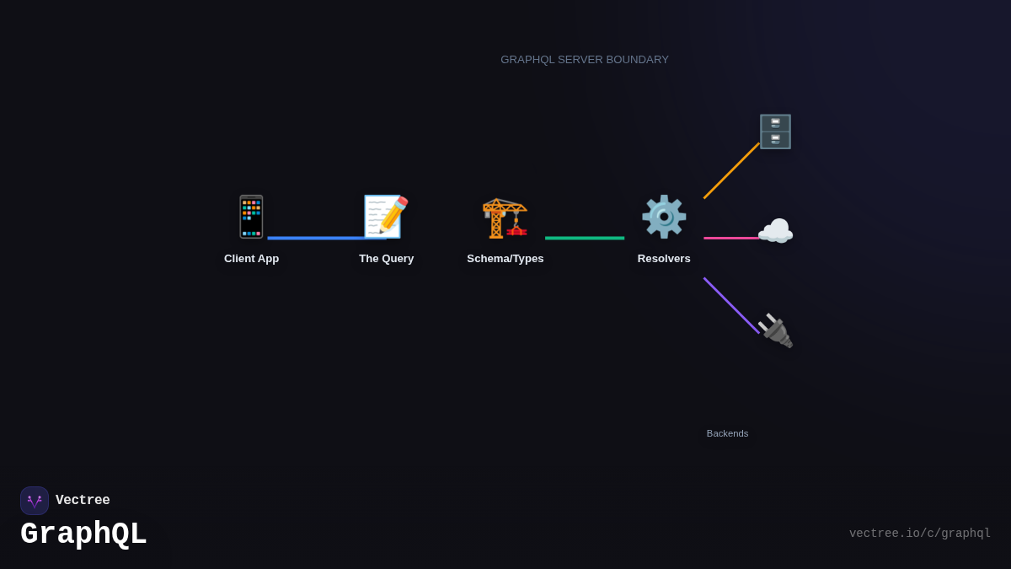Viewport: 1011px width, 569px height.
Task: Click the electric plug backend icon
Action: (x=776, y=330)
